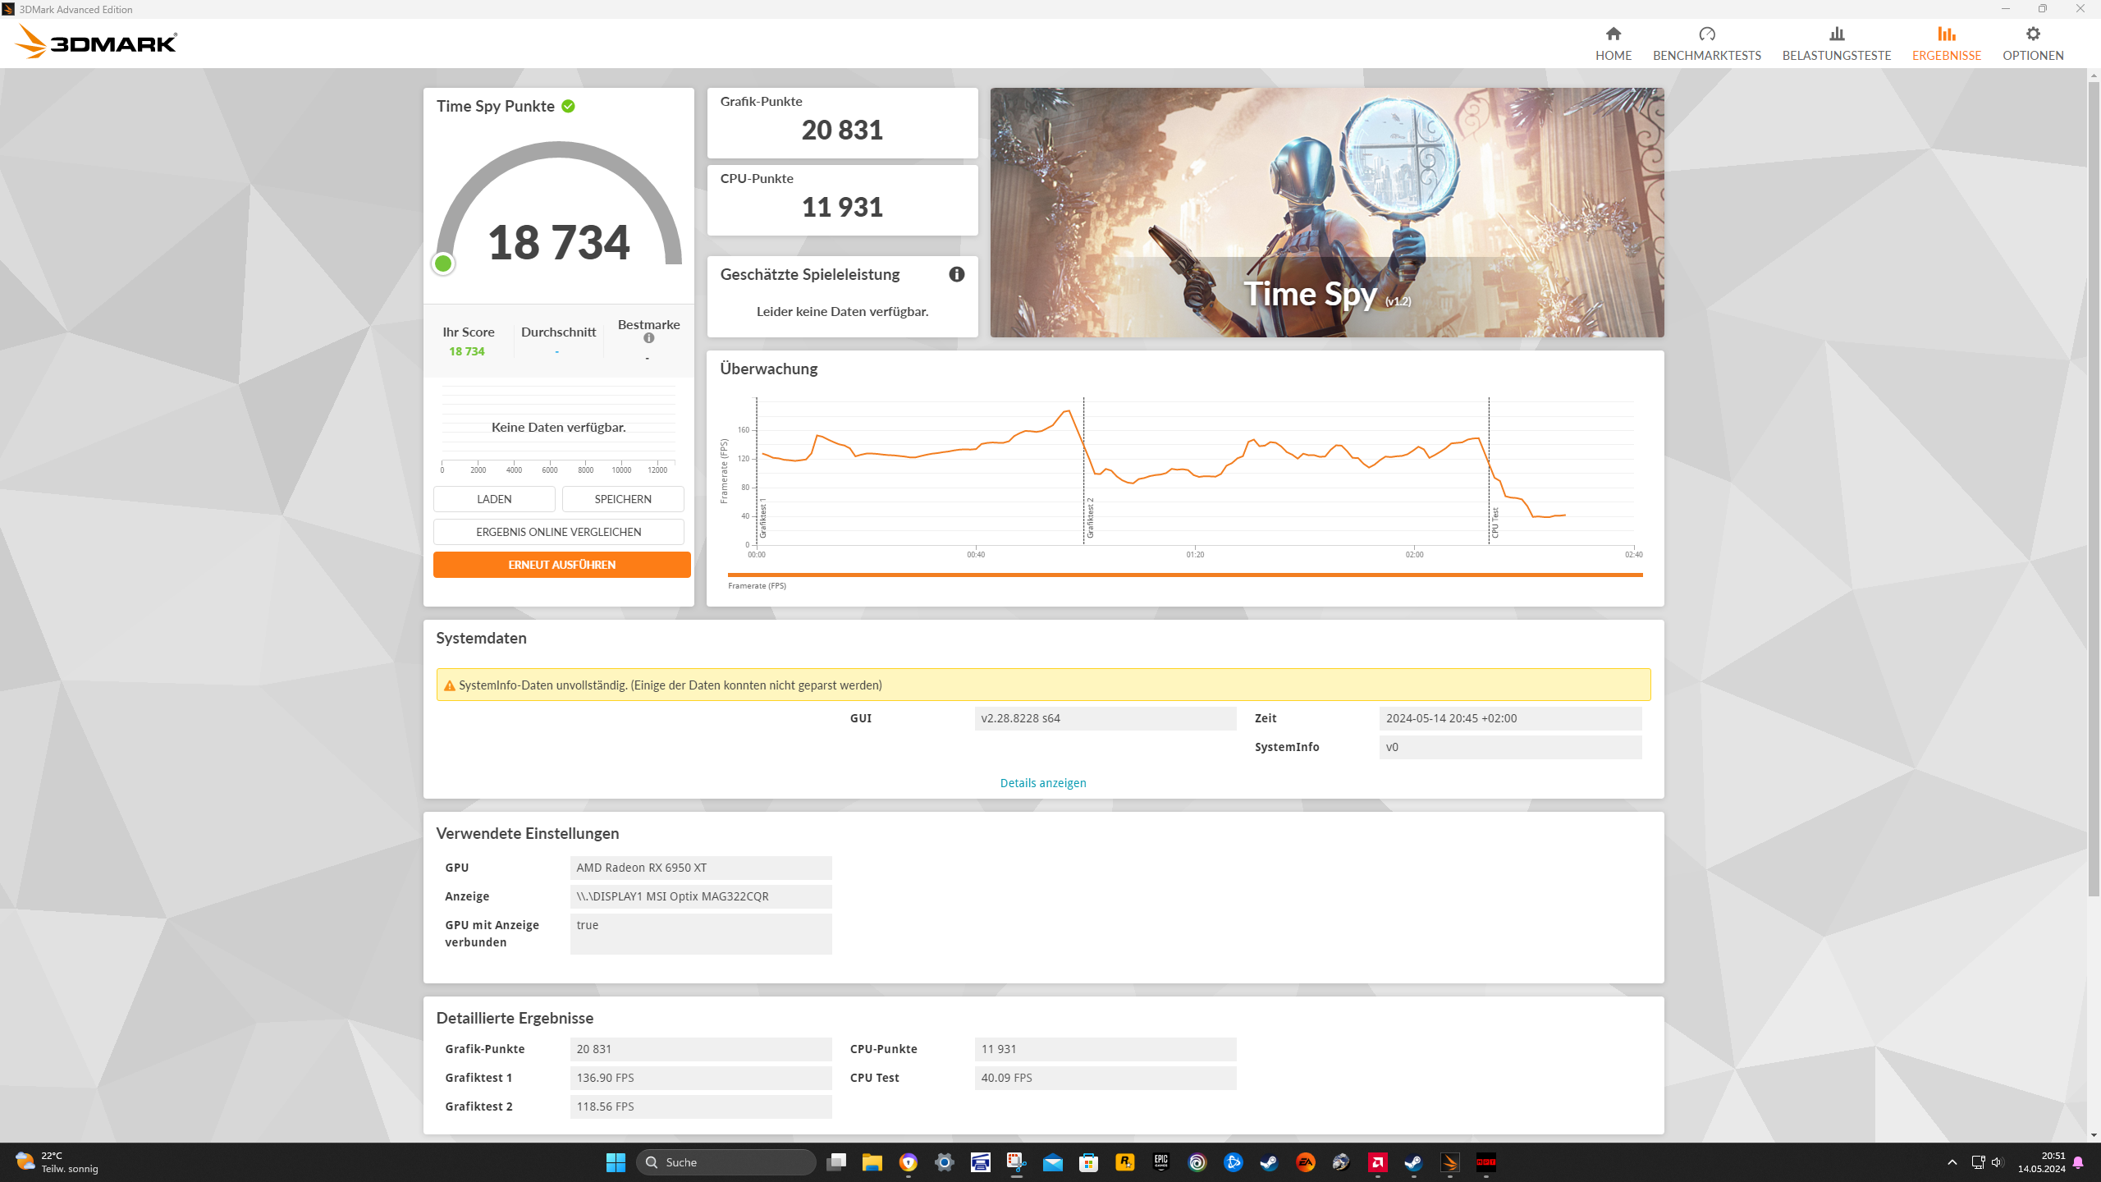Viewport: 2101px width, 1182px height.
Task: Open the Steam icon beside Battle.net
Action: click(1269, 1161)
